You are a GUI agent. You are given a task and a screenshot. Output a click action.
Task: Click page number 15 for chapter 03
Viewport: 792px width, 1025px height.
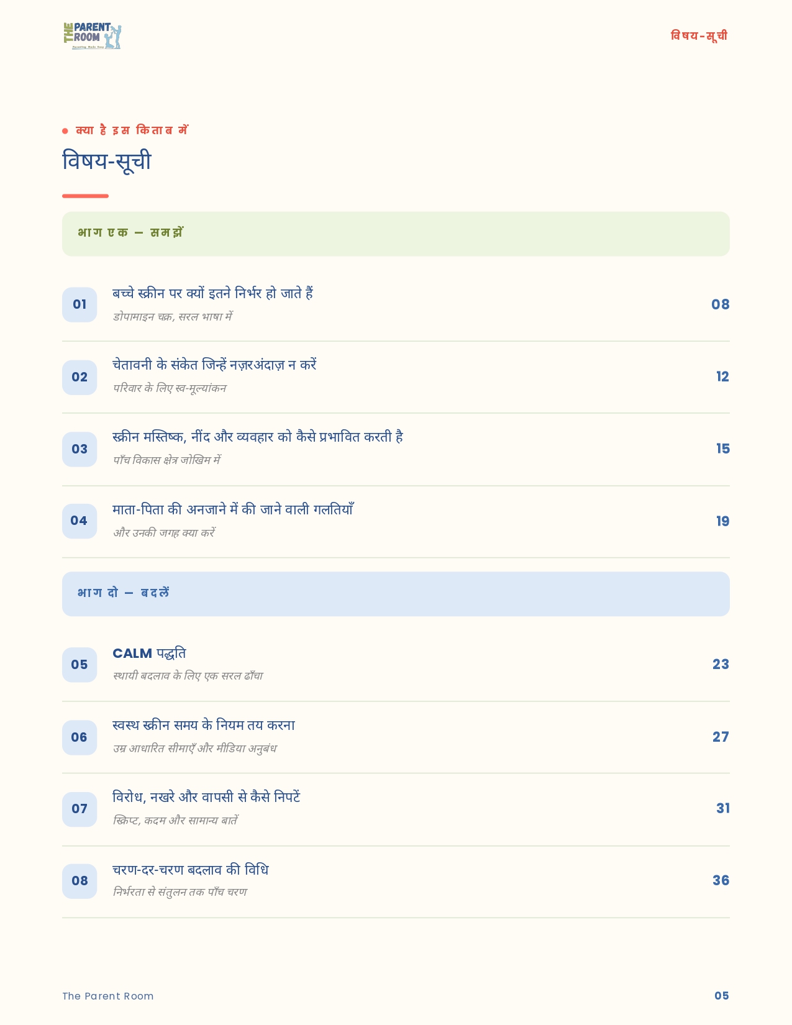722,449
